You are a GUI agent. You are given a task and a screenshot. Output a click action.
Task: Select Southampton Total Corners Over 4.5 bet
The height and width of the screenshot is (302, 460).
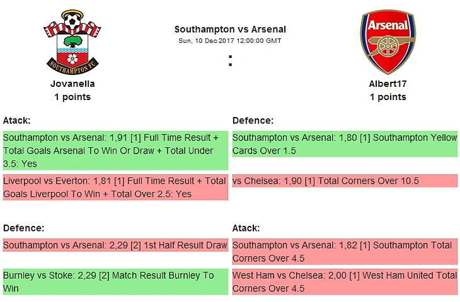click(344, 251)
